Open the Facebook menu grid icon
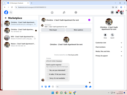Screen dimensions: 127x95 pyautogui.click(x=112, y=12)
